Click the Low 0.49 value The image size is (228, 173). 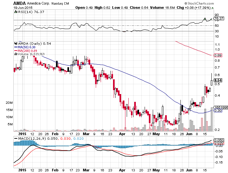[120, 8]
